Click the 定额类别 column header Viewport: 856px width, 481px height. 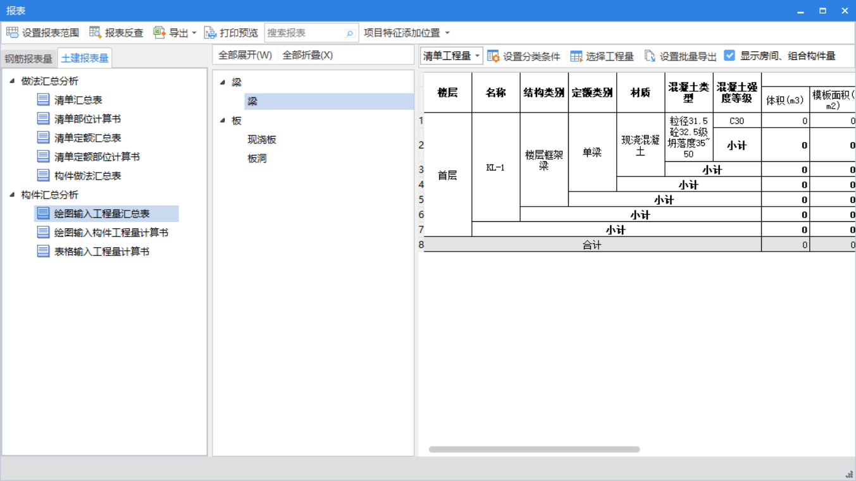592,93
